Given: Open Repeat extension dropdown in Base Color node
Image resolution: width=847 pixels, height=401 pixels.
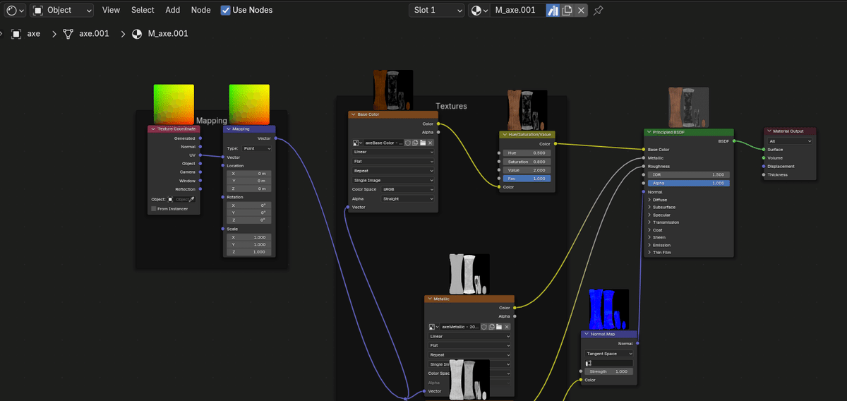Looking at the screenshot, I should pyautogui.click(x=393, y=170).
